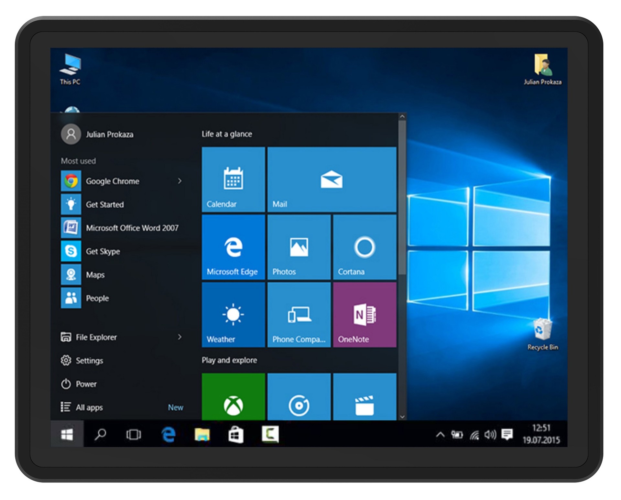
Task: Click the Task View taskbar button
Action: point(134,435)
